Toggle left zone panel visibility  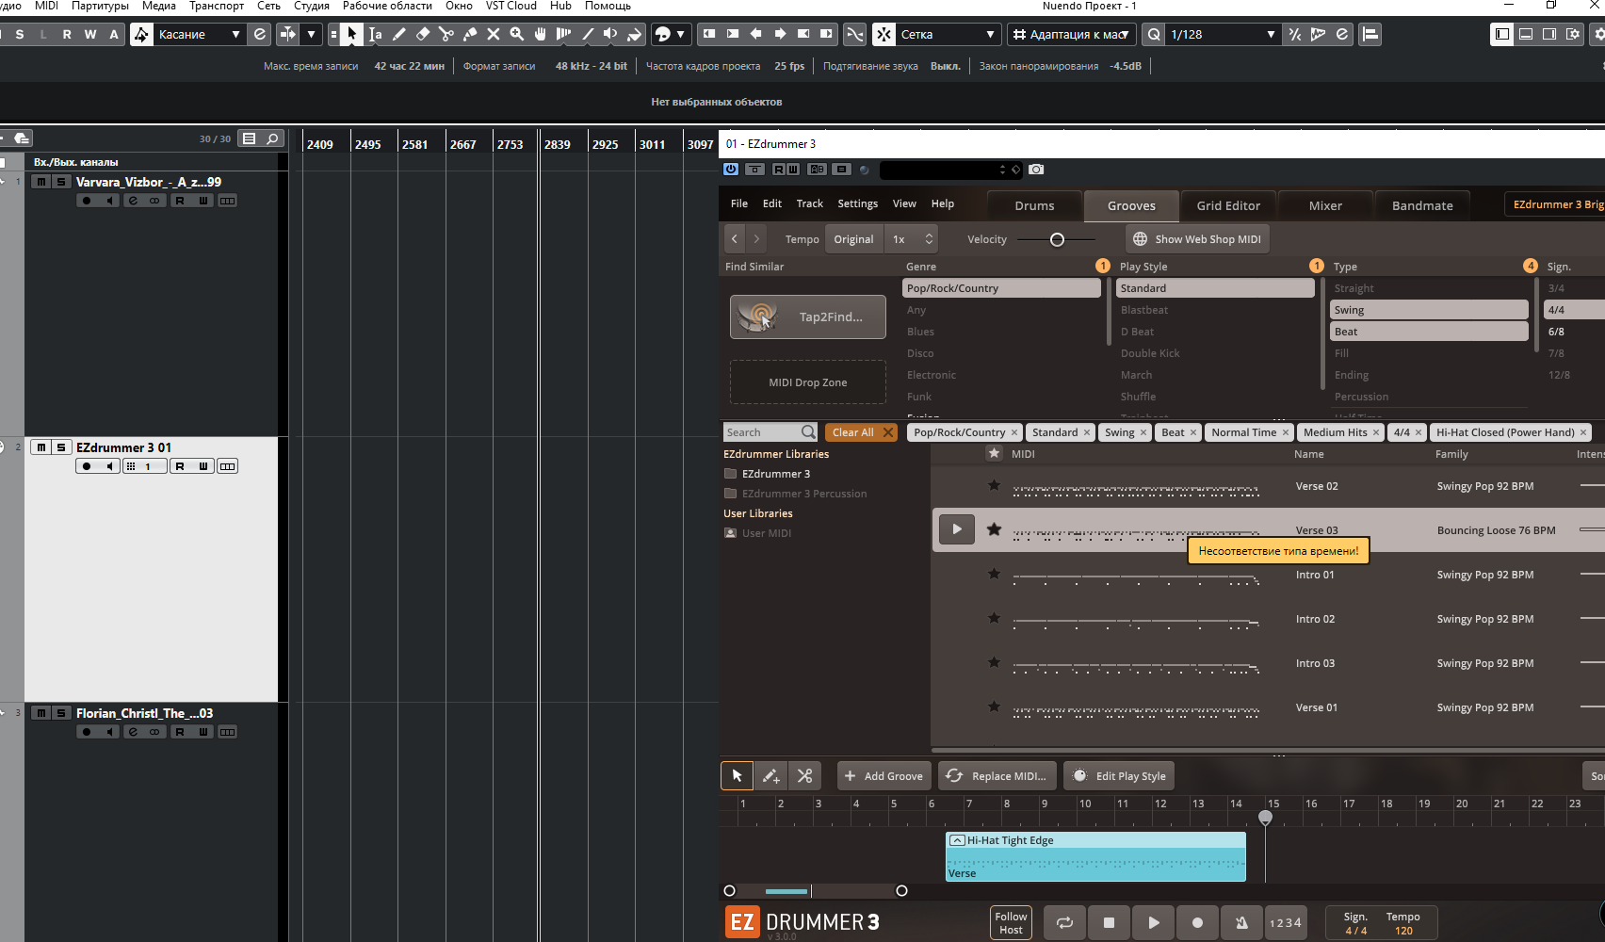[x=1502, y=34]
